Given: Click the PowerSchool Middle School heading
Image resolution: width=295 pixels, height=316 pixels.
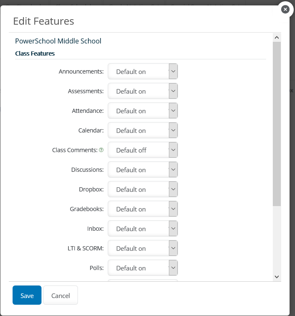Looking at the screenshot, I should tap(58, 41).
